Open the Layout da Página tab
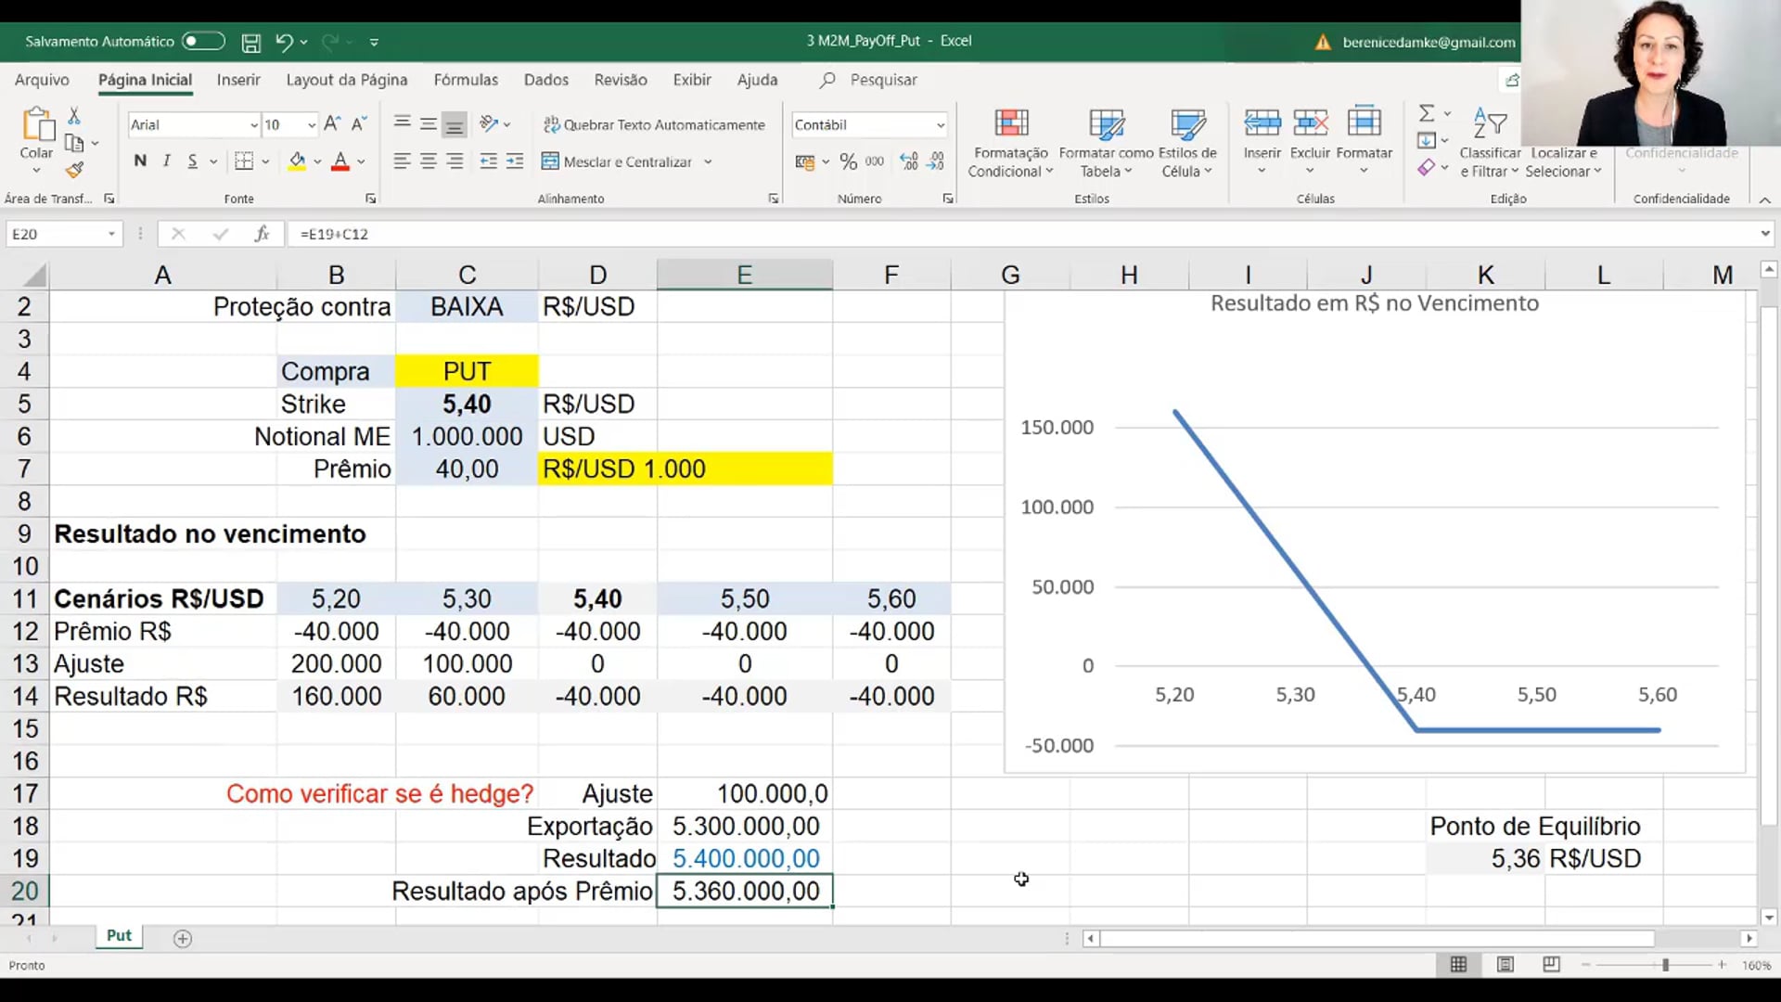 (347, 80)
